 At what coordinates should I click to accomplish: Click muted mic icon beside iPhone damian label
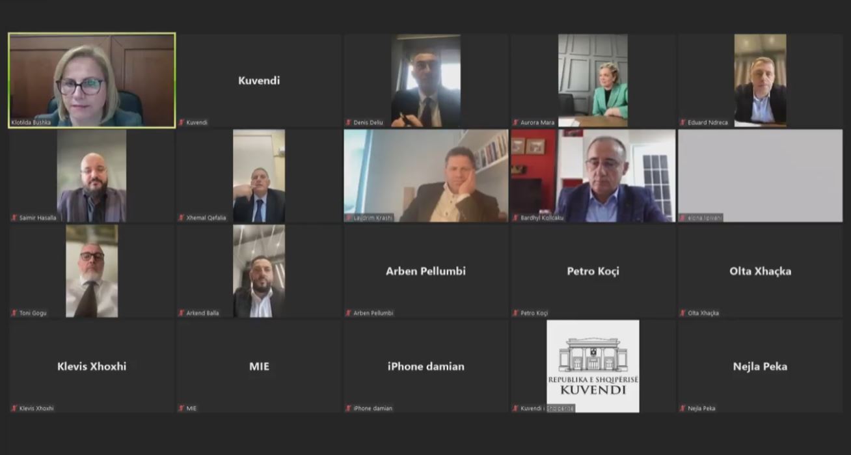click(348, 408)
